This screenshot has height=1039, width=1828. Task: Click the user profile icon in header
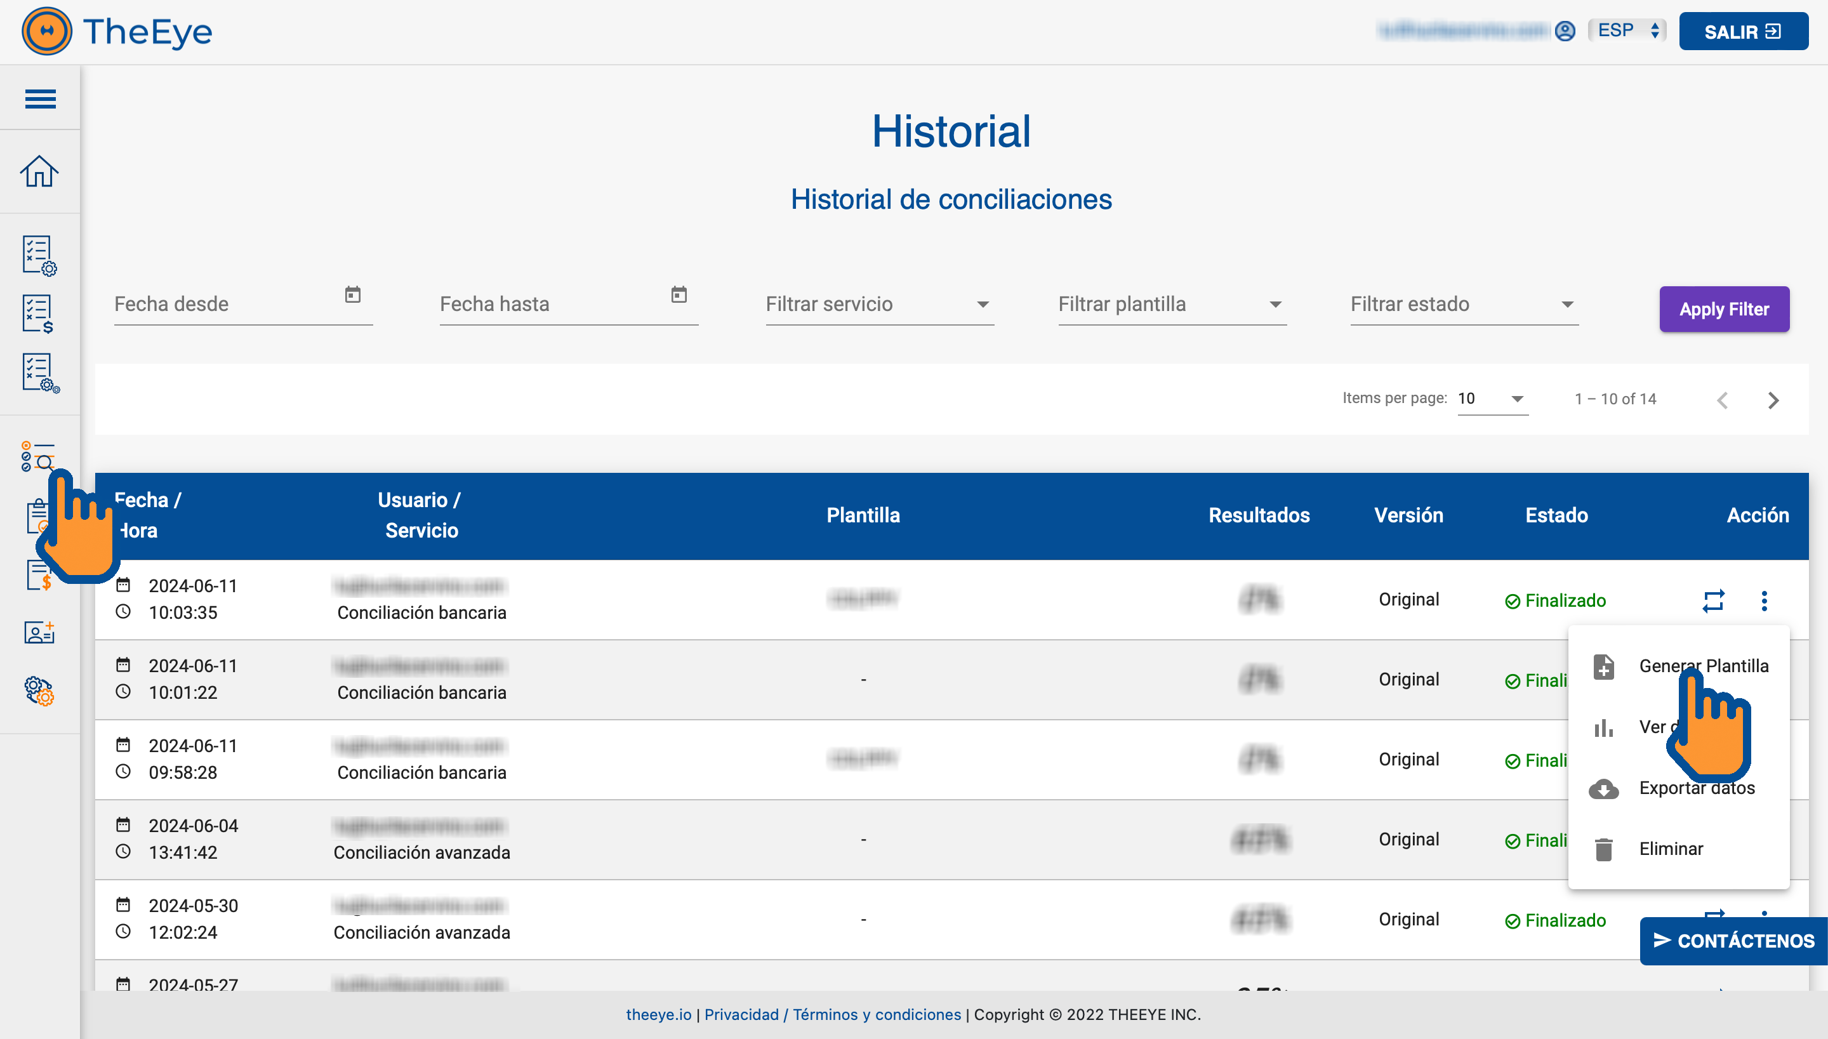click(1565, 31)
